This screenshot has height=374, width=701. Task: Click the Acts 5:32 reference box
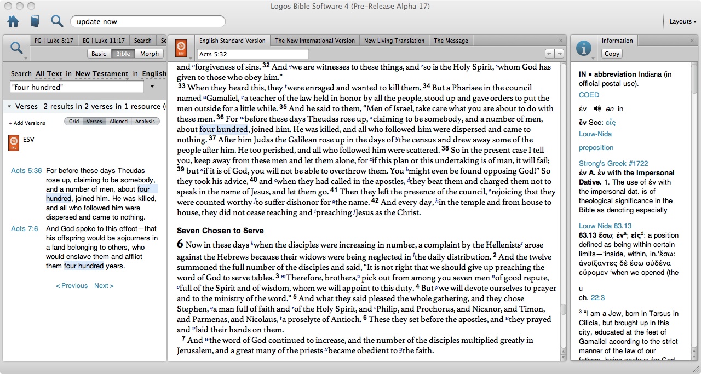click(252, 54)
